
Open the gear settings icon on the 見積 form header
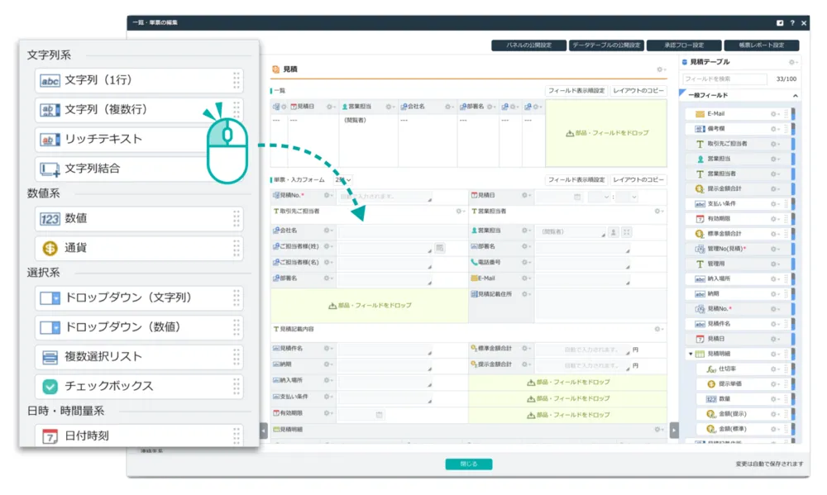(x=660, y=69)
